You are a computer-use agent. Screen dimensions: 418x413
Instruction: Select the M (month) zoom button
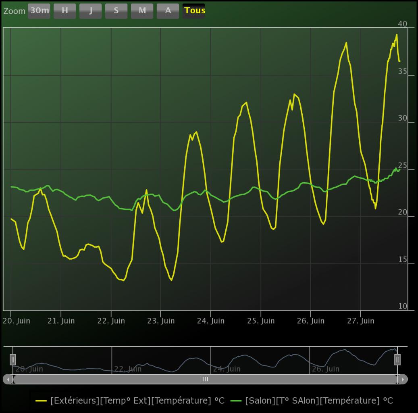click(142, 11)
